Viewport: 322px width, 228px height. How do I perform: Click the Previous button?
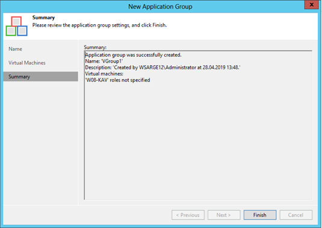click(188, 215)
